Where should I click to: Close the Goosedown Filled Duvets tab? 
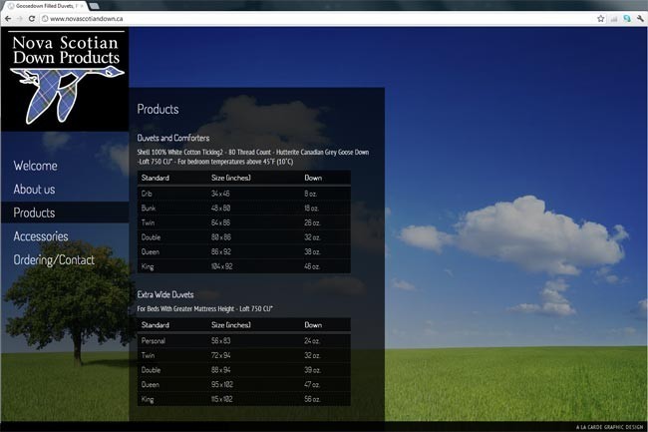(82, 6)
